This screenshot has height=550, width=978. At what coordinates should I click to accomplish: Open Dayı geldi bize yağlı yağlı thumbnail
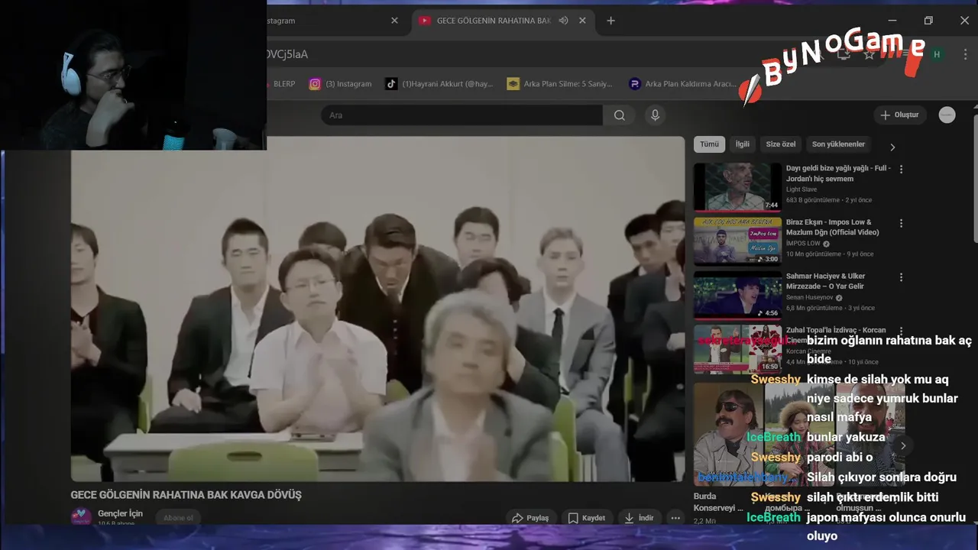(x=737, y=187)
